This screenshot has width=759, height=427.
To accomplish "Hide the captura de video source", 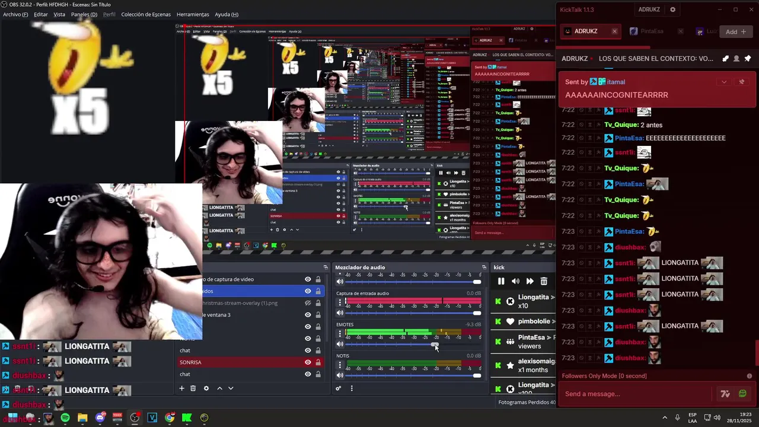I will [308, 279].
